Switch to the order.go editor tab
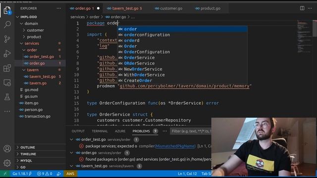 [x=84, y=8]
